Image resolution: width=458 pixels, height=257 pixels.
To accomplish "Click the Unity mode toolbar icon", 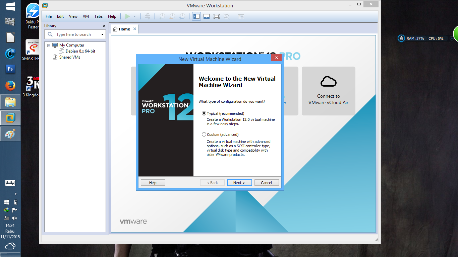I will pyautogui.click(x=227, y=16).
